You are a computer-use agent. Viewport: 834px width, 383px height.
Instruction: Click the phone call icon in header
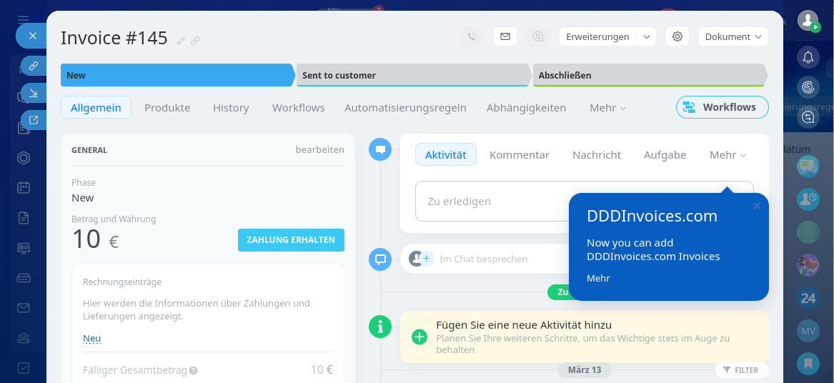[x=472, y=36]
